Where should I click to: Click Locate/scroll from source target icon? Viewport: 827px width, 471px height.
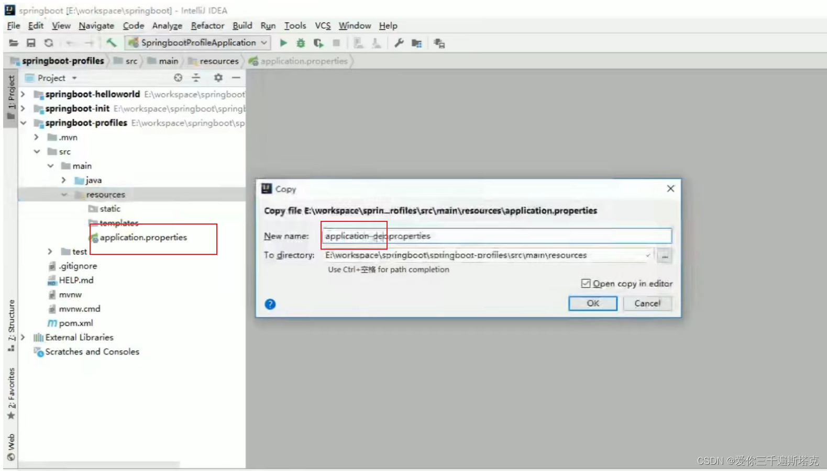click(x=178, y=77)
